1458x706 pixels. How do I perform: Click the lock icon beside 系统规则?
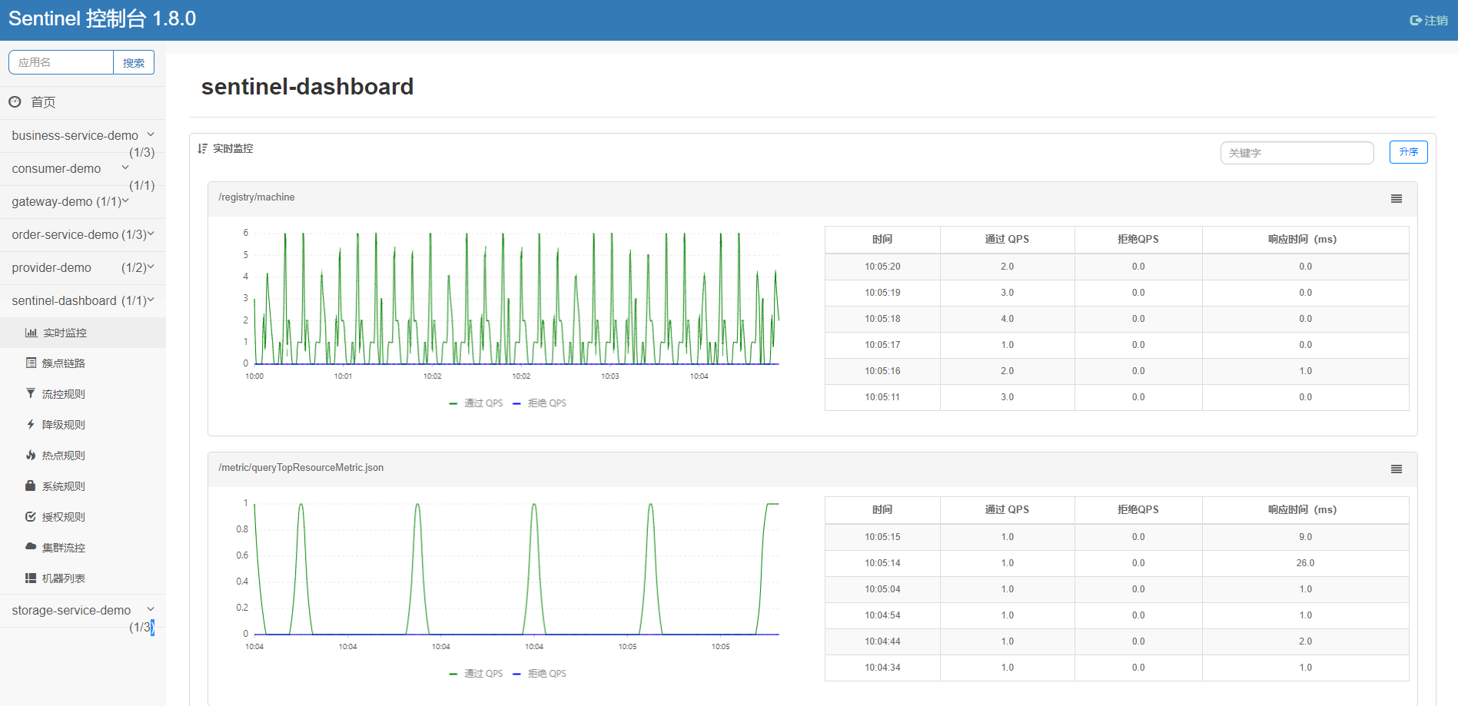point(31,486)
